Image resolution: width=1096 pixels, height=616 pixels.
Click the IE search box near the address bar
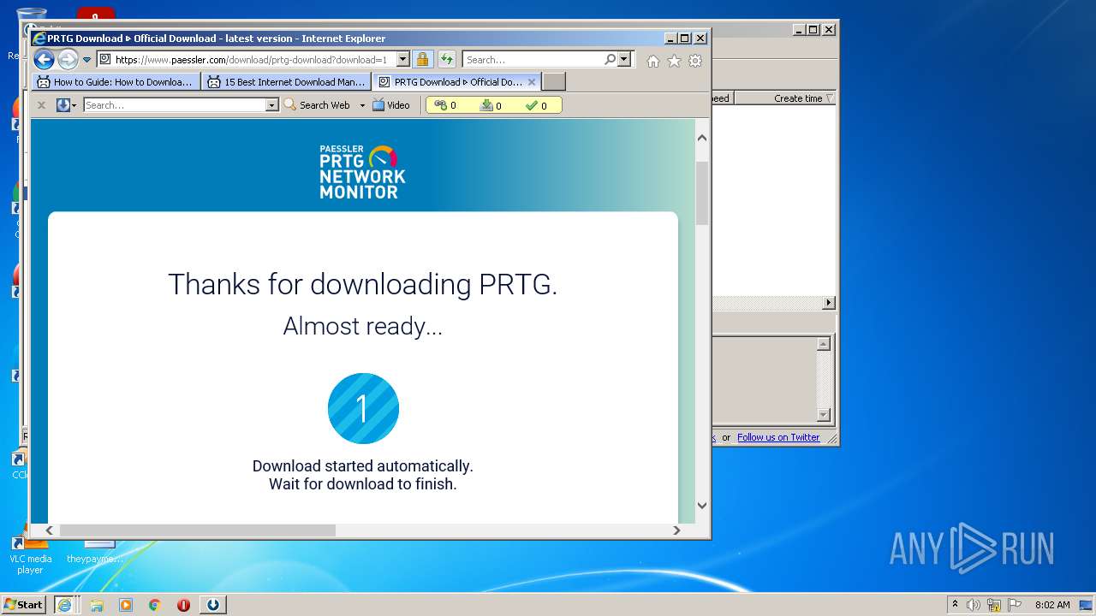click(533, 60)
